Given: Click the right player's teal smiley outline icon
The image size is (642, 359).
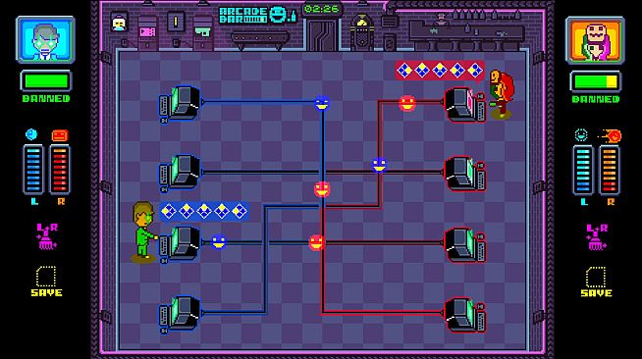Looking at the screenshot, I should (581, 135).
